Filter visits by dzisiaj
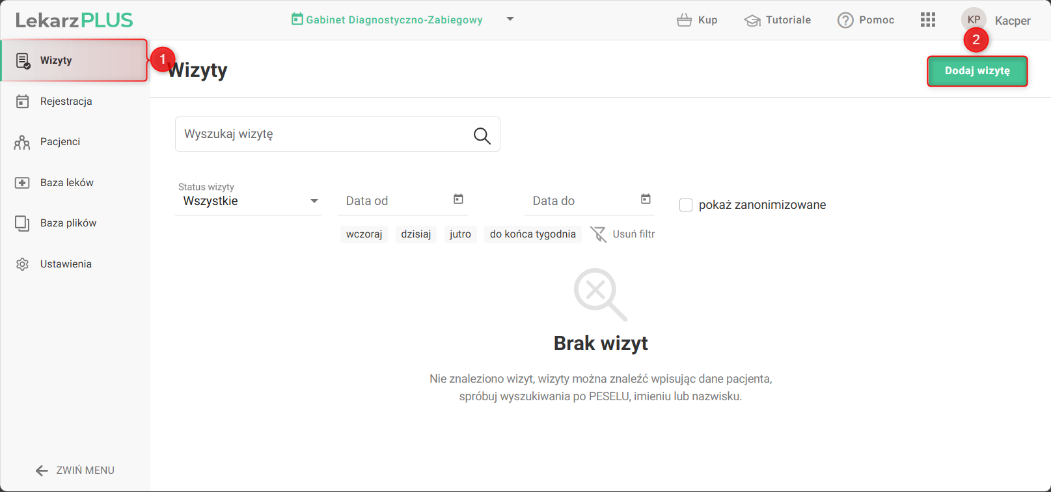Image resolution: width=1051 pixels, height=492 pixels. (416, 234)
